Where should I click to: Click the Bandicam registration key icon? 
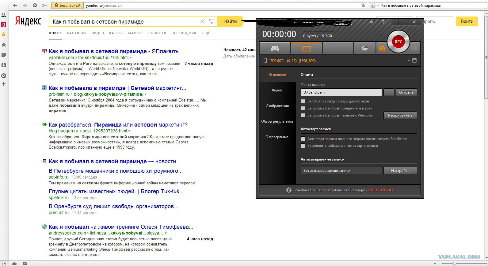click(x=373, y=22)
